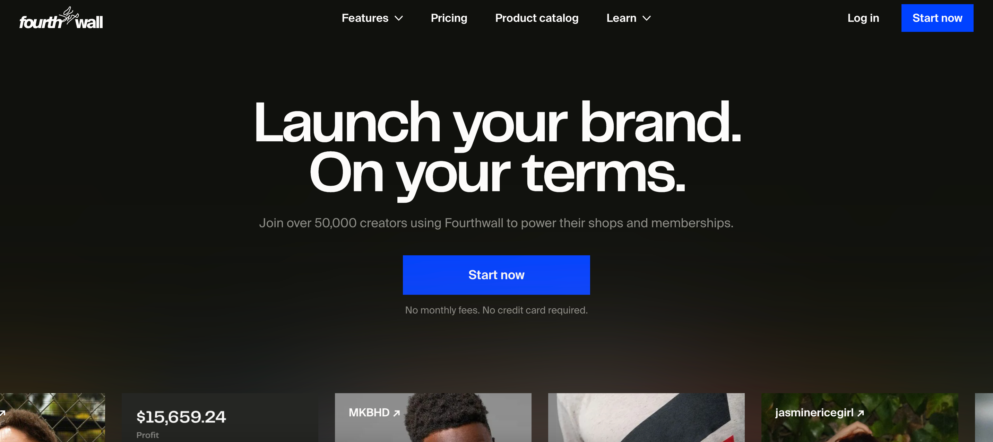The height and width of the screenshot is (442, 993).
Task: Click the arrow icon on leftmost creator card
Action: [x=2, y=413]
